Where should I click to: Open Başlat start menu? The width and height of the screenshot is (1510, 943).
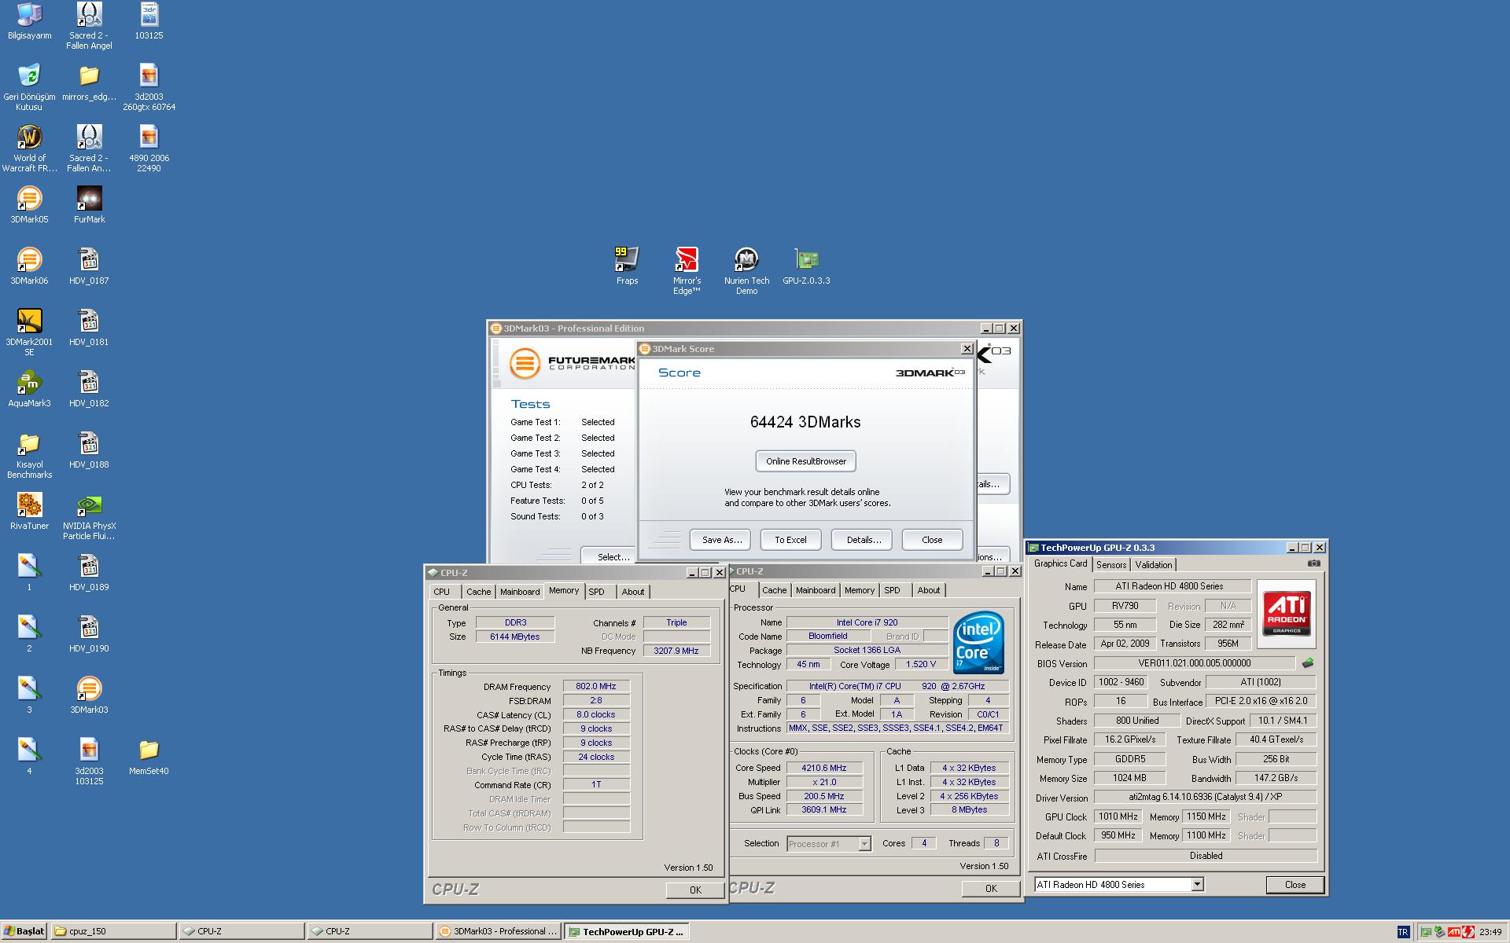click(x=24, y=931)
